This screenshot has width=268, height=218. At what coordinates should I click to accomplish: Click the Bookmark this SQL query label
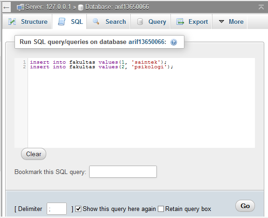50,172
